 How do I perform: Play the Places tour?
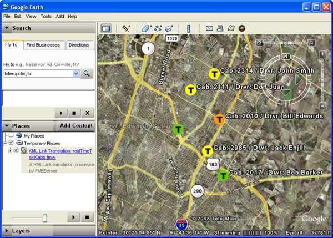point(73,217)
